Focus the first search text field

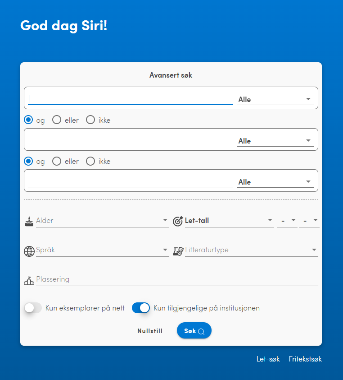[x=131, y=99]
